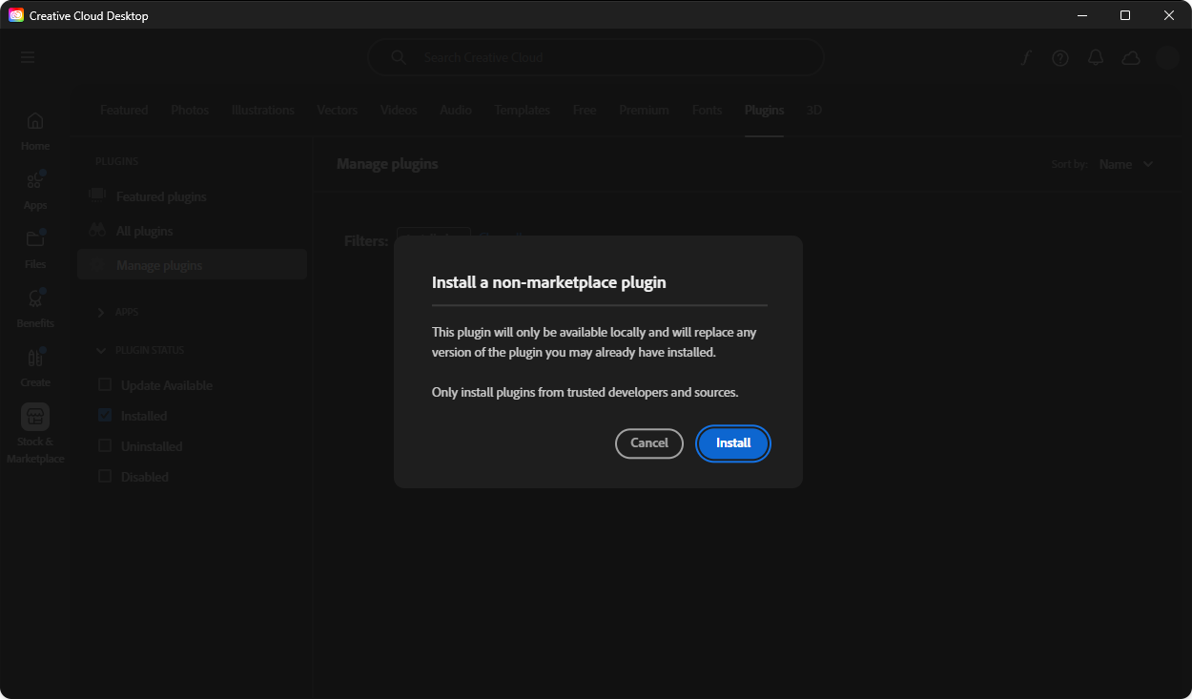Switch to the Templates tab
The image size is (1192, 699).
pyautogui.click(x=522, y=111)
